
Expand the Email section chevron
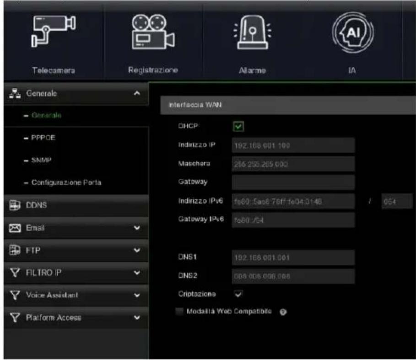(x=137, y=228)
